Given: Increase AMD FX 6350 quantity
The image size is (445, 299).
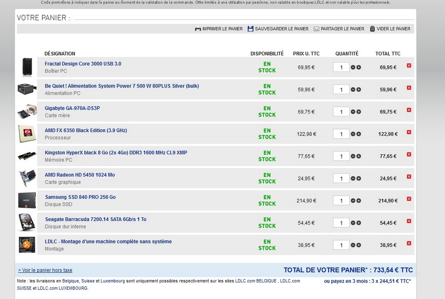Looking at the screenshot, I should pyautogui.click(x=359, y=134).
